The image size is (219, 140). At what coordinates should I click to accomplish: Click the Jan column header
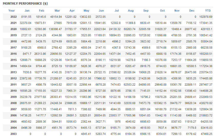click(27, 11)
